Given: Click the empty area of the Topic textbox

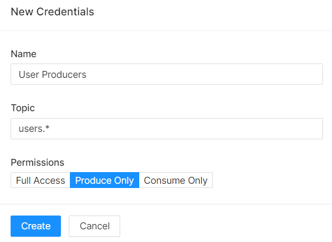Looking at the screenshot, I should 186,129.
